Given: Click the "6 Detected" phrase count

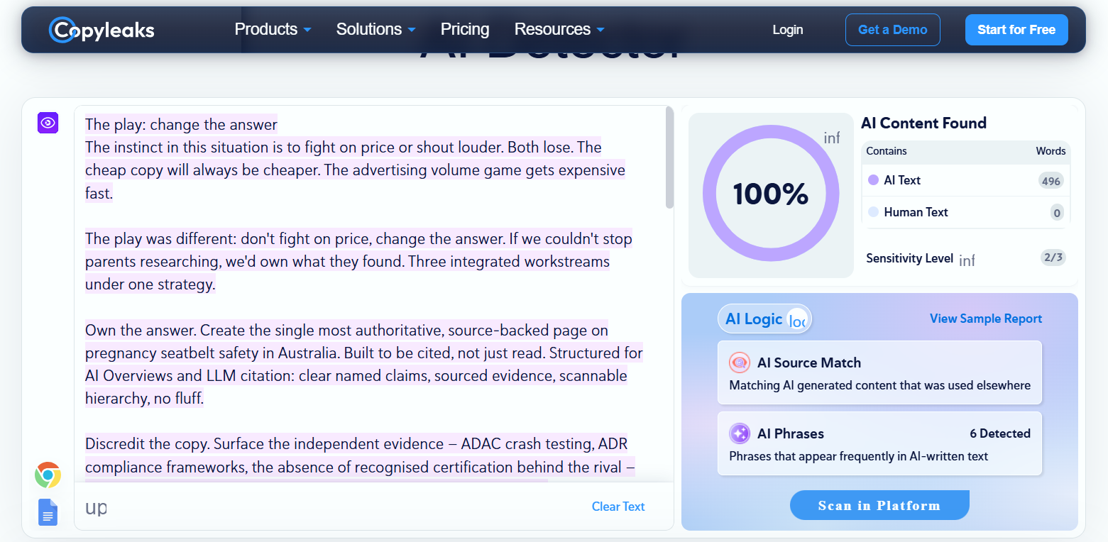Looking at the screenshot, I should 1000,433.
